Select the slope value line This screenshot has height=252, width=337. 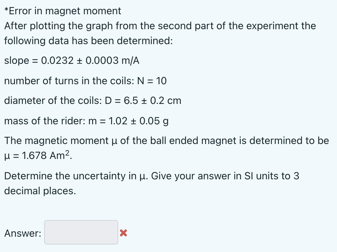pos(72,60)
